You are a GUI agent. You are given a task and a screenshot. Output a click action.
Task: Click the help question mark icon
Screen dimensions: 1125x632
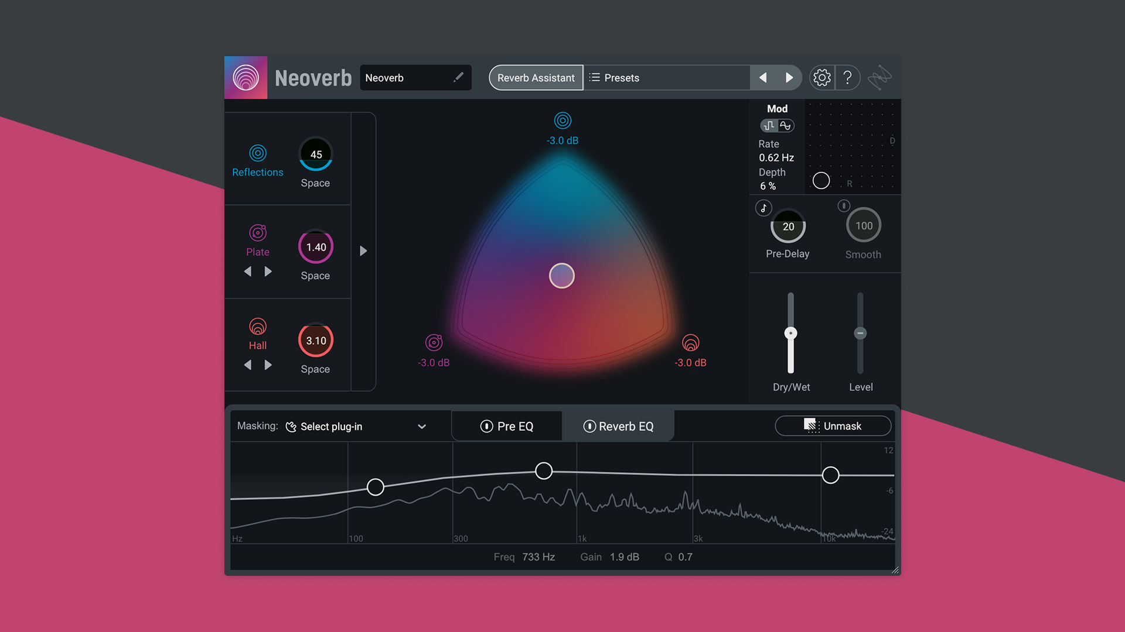coord(847,78)
